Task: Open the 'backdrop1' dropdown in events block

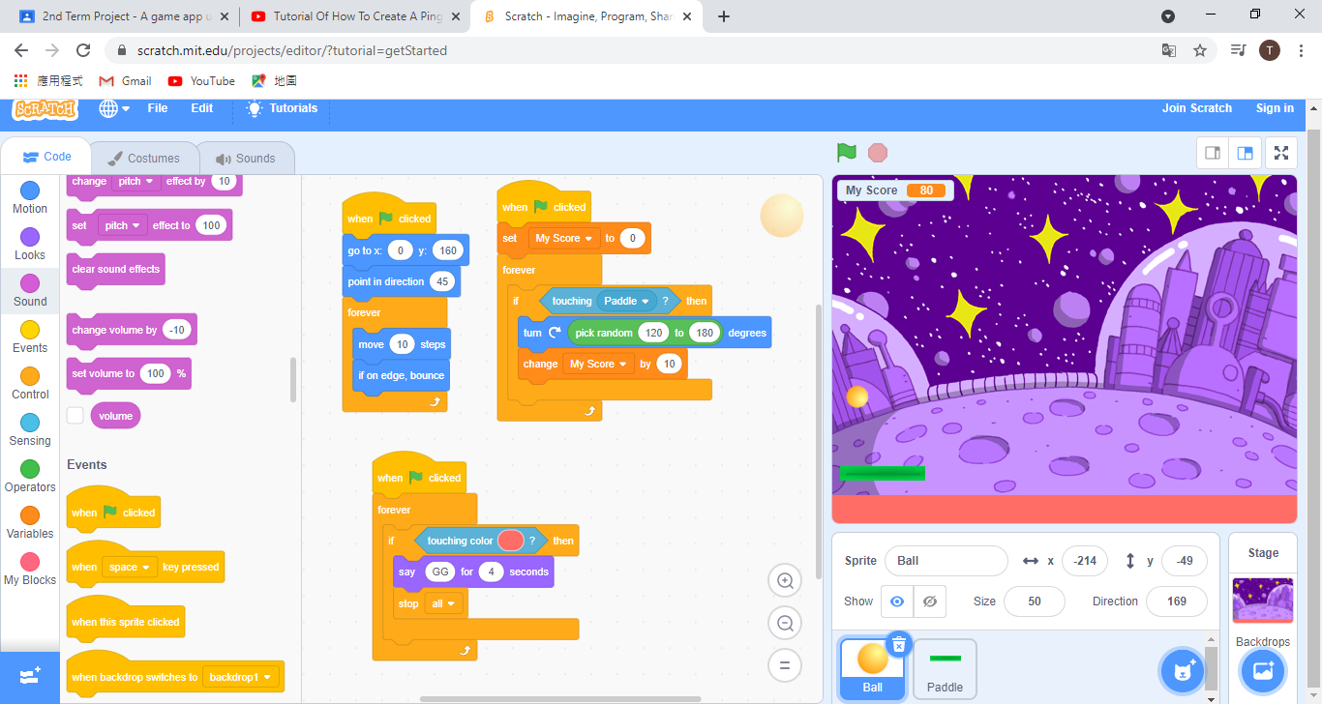Action: (241, 678)
